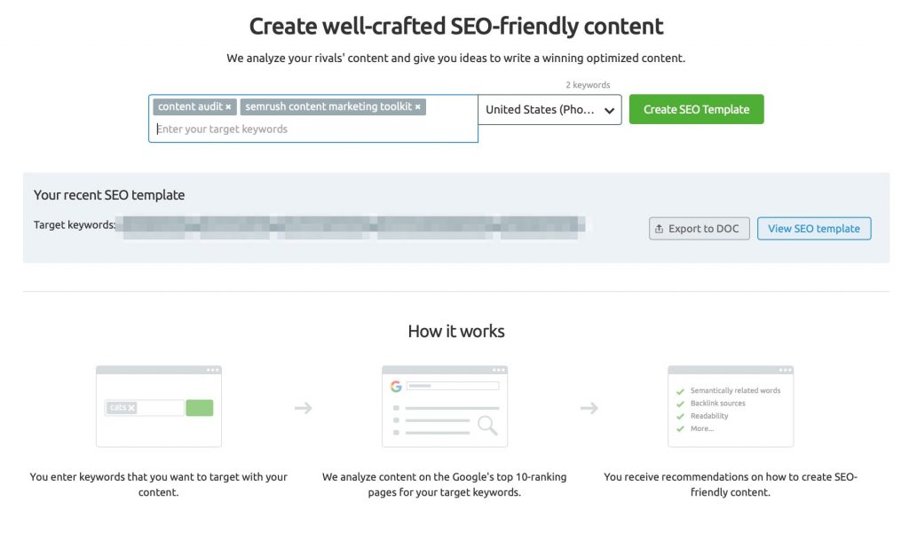The width and height of the screenshot is (909, 533).
Task: Click the View SEO template button
Action: pyautogui.click(x=814, y=228)
